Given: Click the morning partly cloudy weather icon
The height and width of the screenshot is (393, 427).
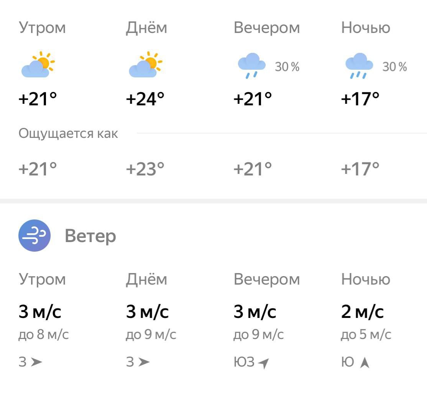Looking at the screenshot, I should coord(38,64).
